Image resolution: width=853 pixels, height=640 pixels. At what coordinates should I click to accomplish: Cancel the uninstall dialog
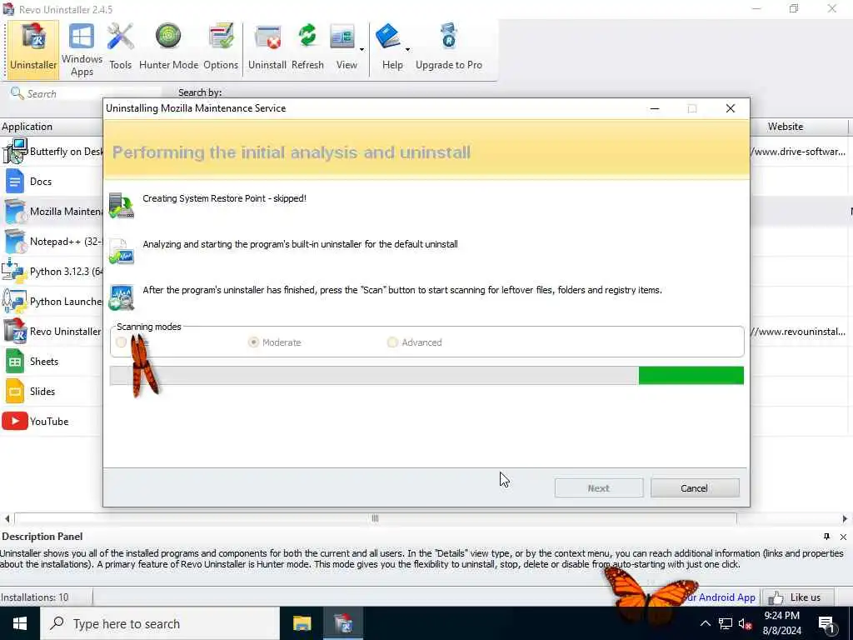(x=695, y=488)
